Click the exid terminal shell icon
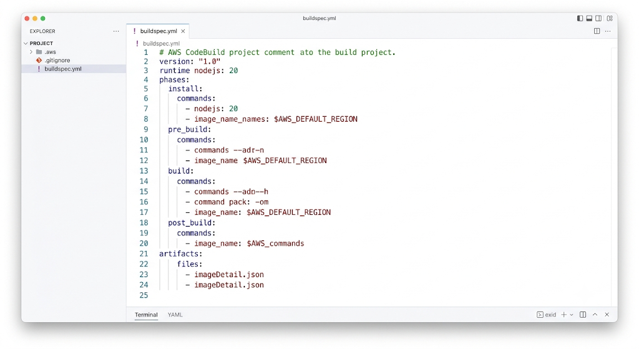639x349 pixels. point(540,315)
